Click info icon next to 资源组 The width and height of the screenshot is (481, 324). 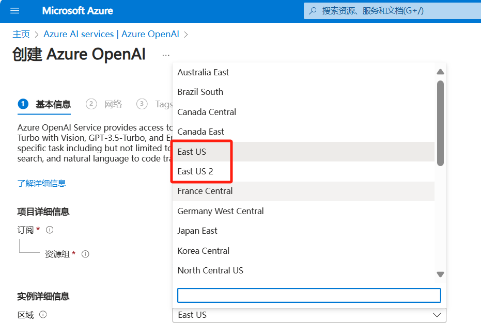pos(86,254)
